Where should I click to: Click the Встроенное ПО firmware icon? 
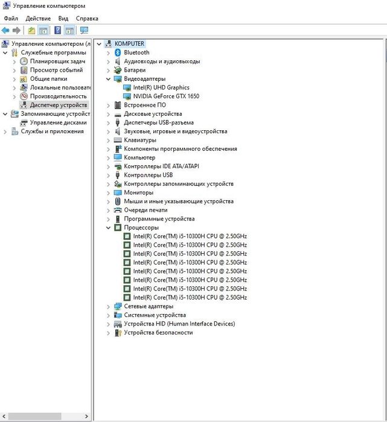118,105
